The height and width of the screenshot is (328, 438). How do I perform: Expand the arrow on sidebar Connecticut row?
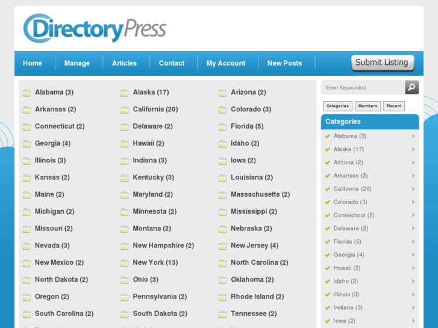tap(413, 215)
